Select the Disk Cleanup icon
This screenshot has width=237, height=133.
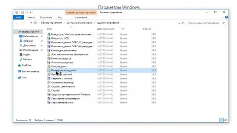[49, 66]
